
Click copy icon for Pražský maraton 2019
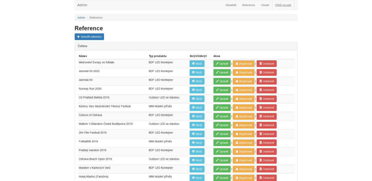point(236,151)
